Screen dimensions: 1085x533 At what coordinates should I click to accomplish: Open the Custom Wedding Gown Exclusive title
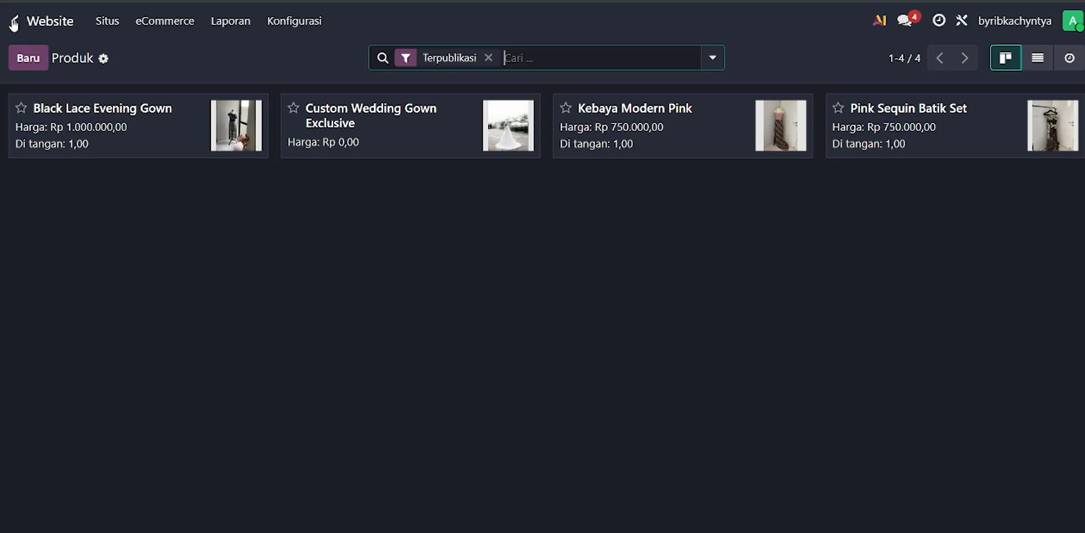tap(371, 115)
